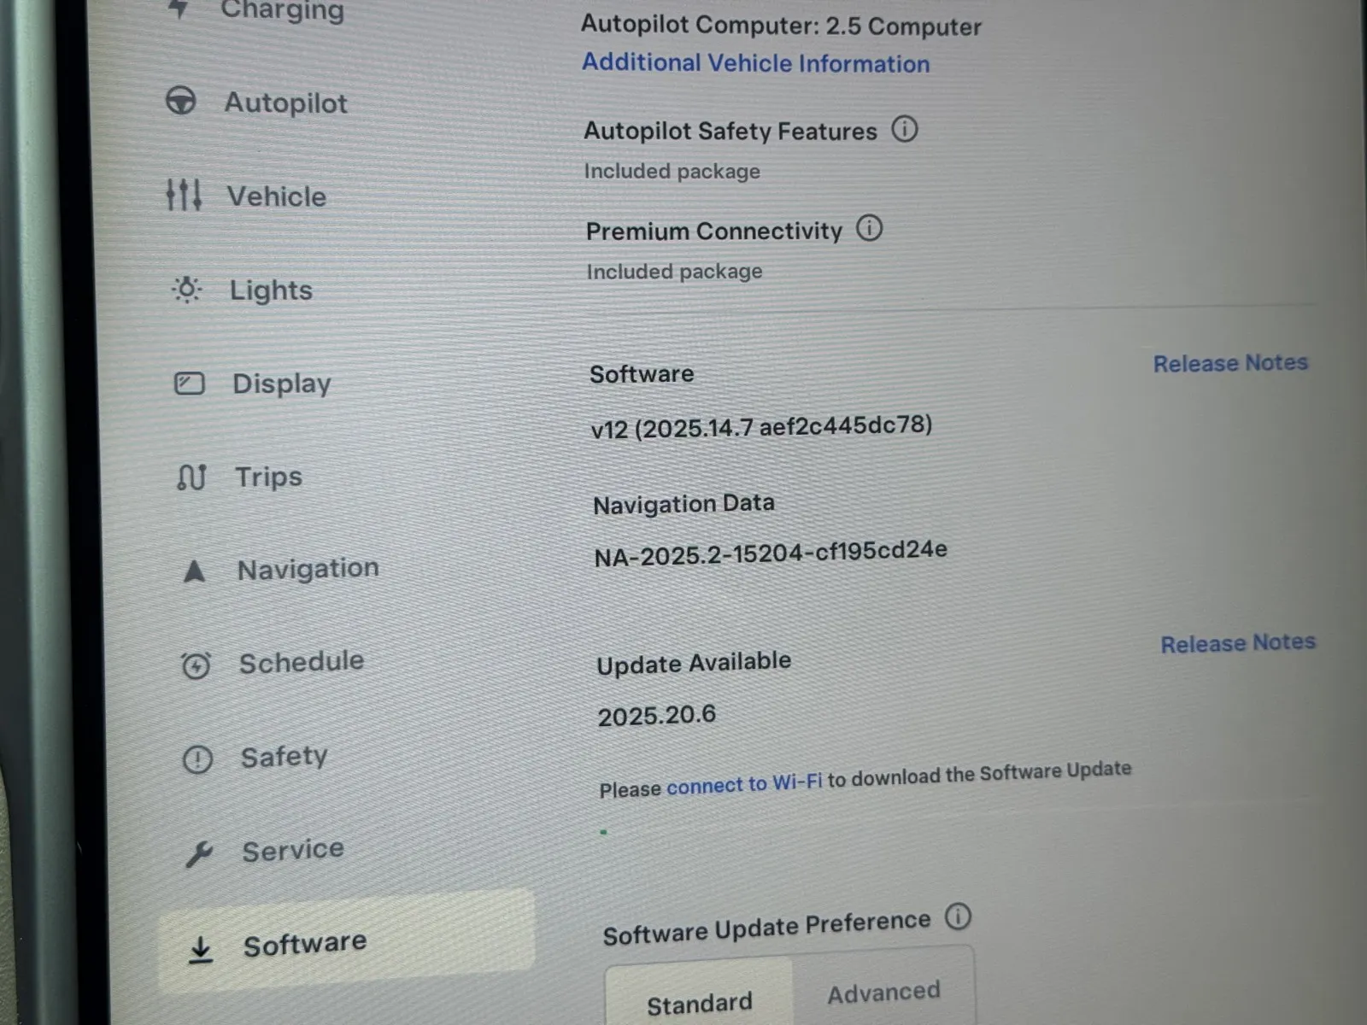This screenshot has width=1367, height=1025.
Task: Tap the Trips route icon
Action: [191, 477]
